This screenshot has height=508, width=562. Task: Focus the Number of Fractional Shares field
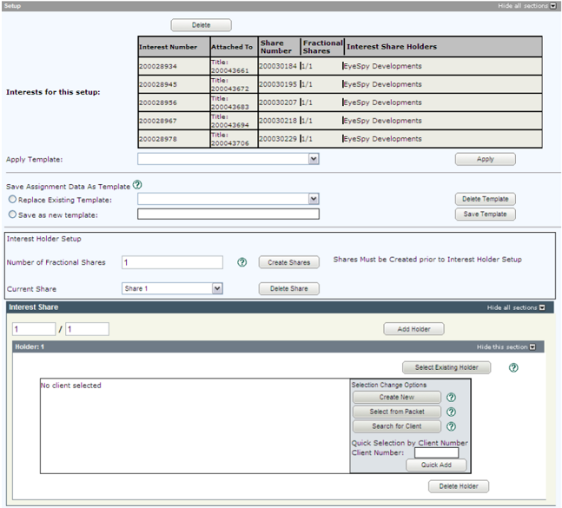click(172, 262)
